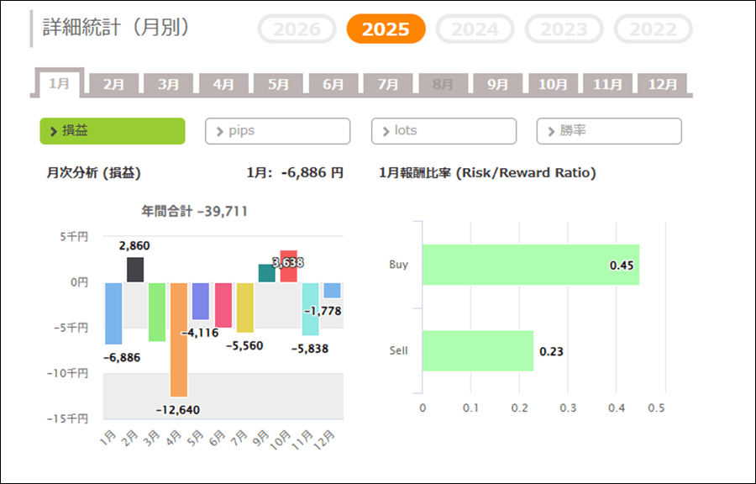Switch to the 2024 year view
756x484 pixels.
point(475,29)
